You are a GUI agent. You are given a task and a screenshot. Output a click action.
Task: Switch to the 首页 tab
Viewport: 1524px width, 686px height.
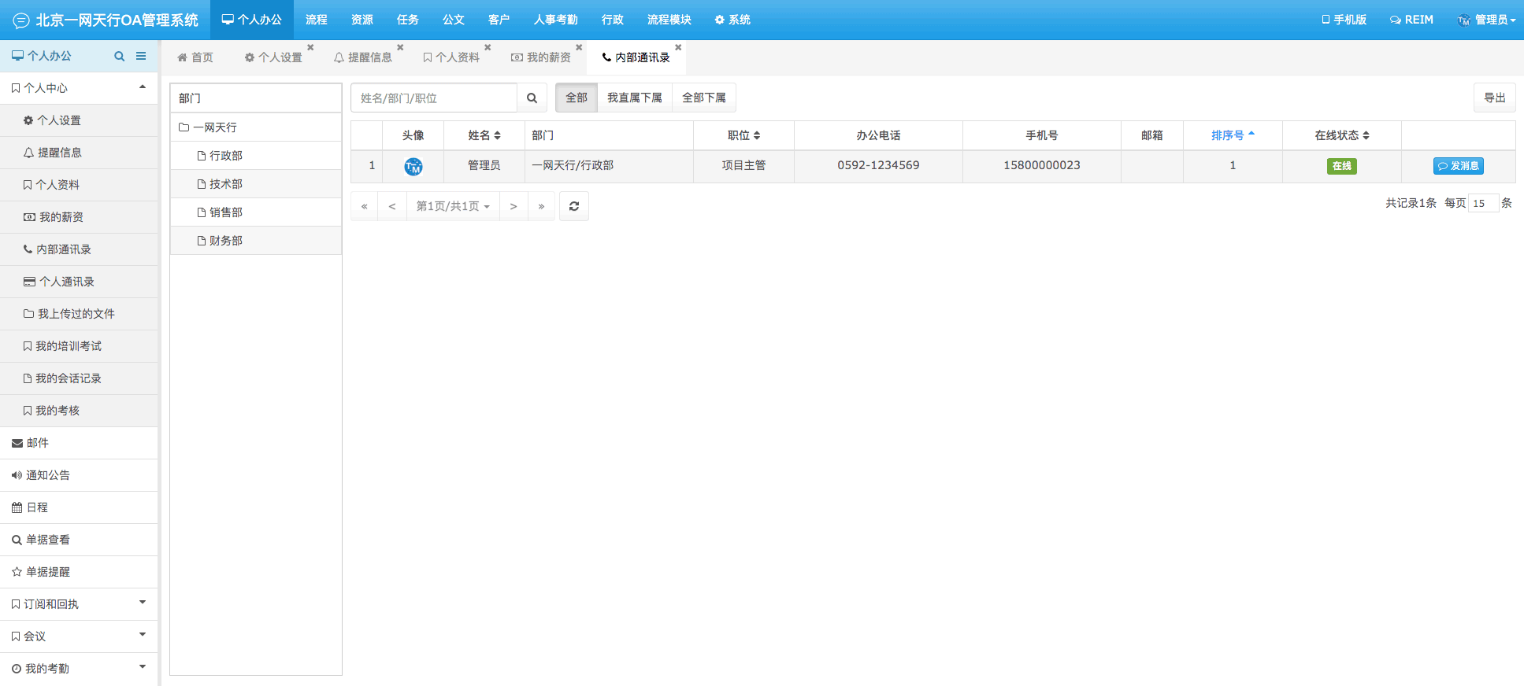pyautogui.click(x=195, y=57)
